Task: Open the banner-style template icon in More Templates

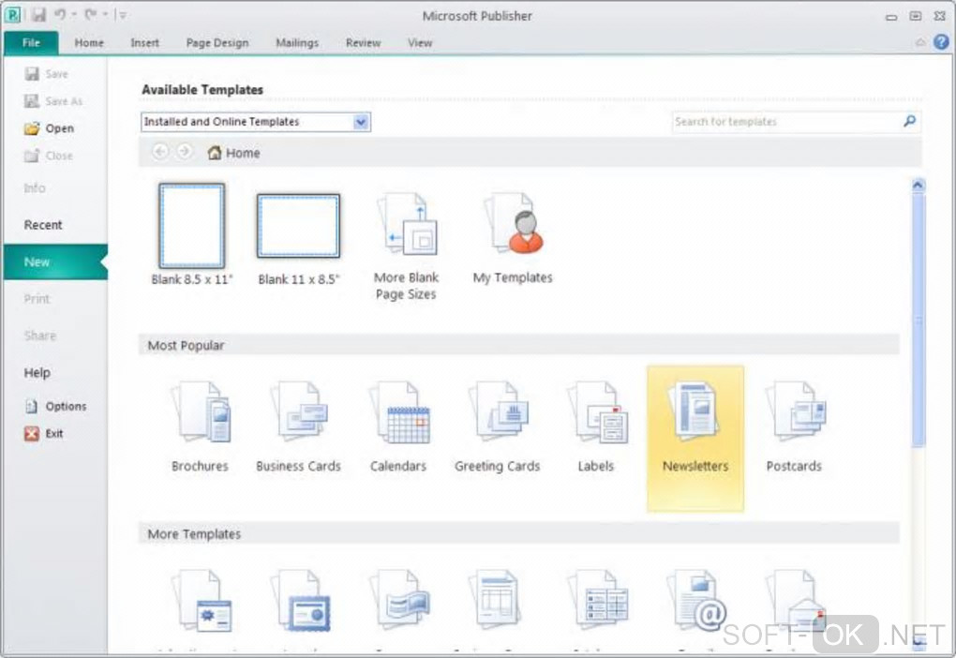Action: pyautogui.click(x=400, y=601)
